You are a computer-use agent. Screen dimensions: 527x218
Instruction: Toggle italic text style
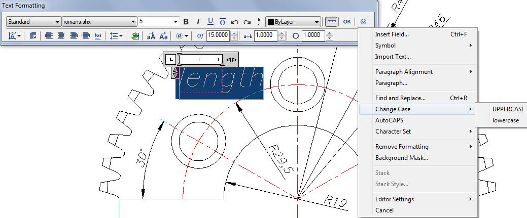pyautogui.click(x=198, y=22)
